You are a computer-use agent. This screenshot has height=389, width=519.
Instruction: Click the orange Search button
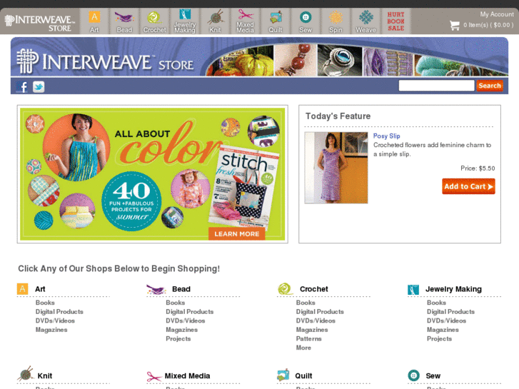(490, 86)
